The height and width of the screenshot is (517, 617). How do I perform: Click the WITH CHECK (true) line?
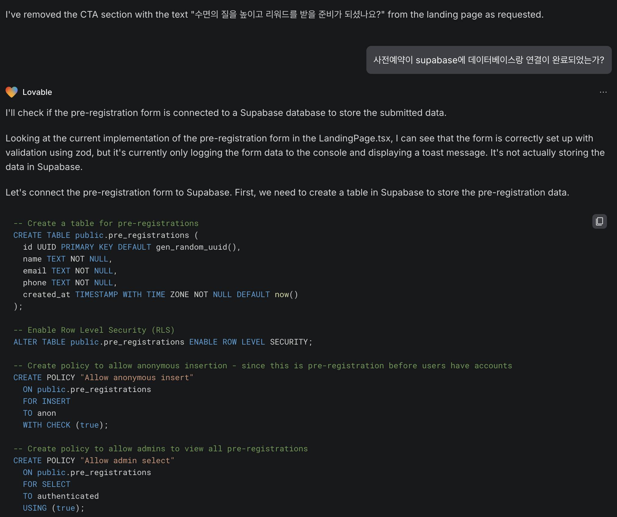65,425
